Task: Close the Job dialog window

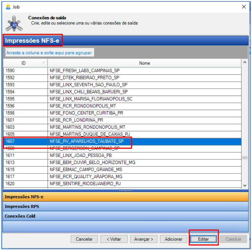Action: [x=244, y=7]
